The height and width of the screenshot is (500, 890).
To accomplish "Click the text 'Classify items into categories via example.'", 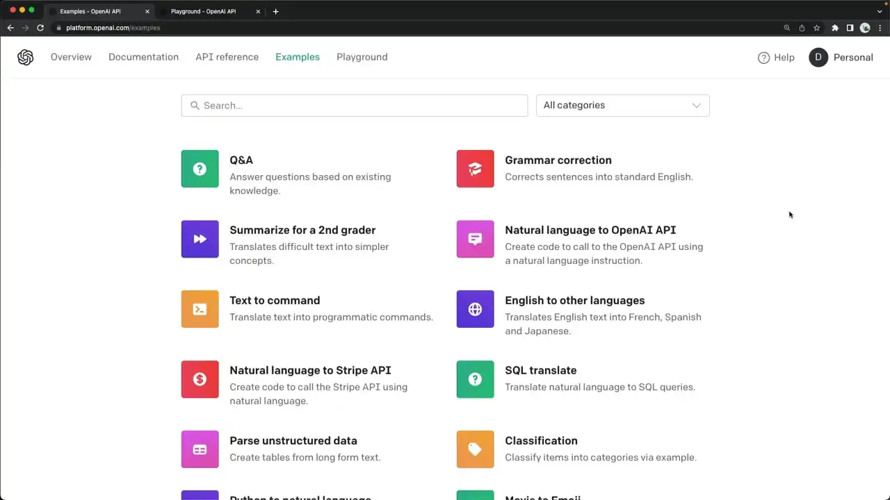I will click(x=601, y=458).
